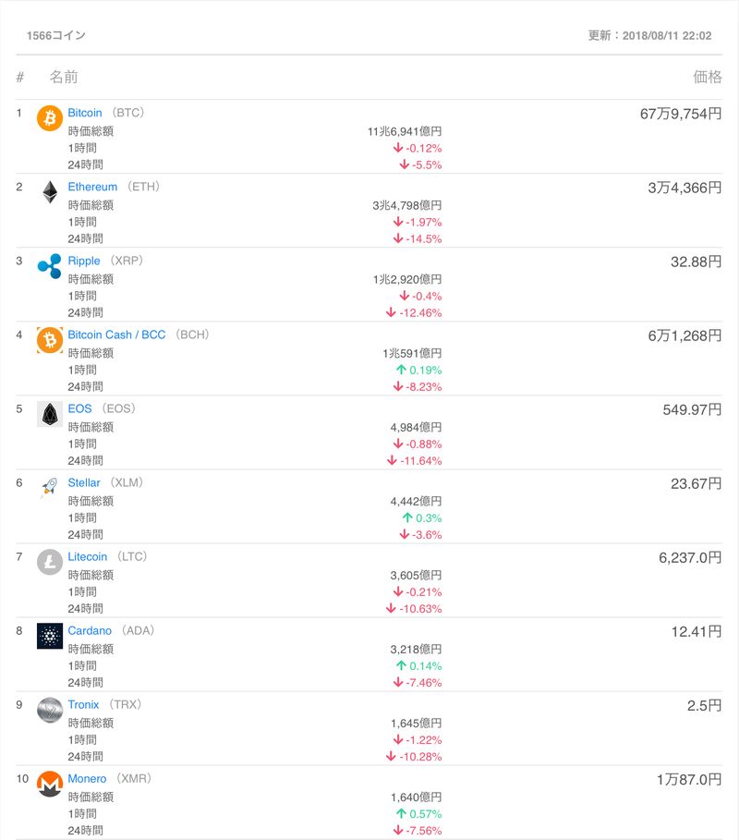Open the Bitcoin Cash / BCC link
This screenshot has width=739, height=840.
click(x=116, y=335)
